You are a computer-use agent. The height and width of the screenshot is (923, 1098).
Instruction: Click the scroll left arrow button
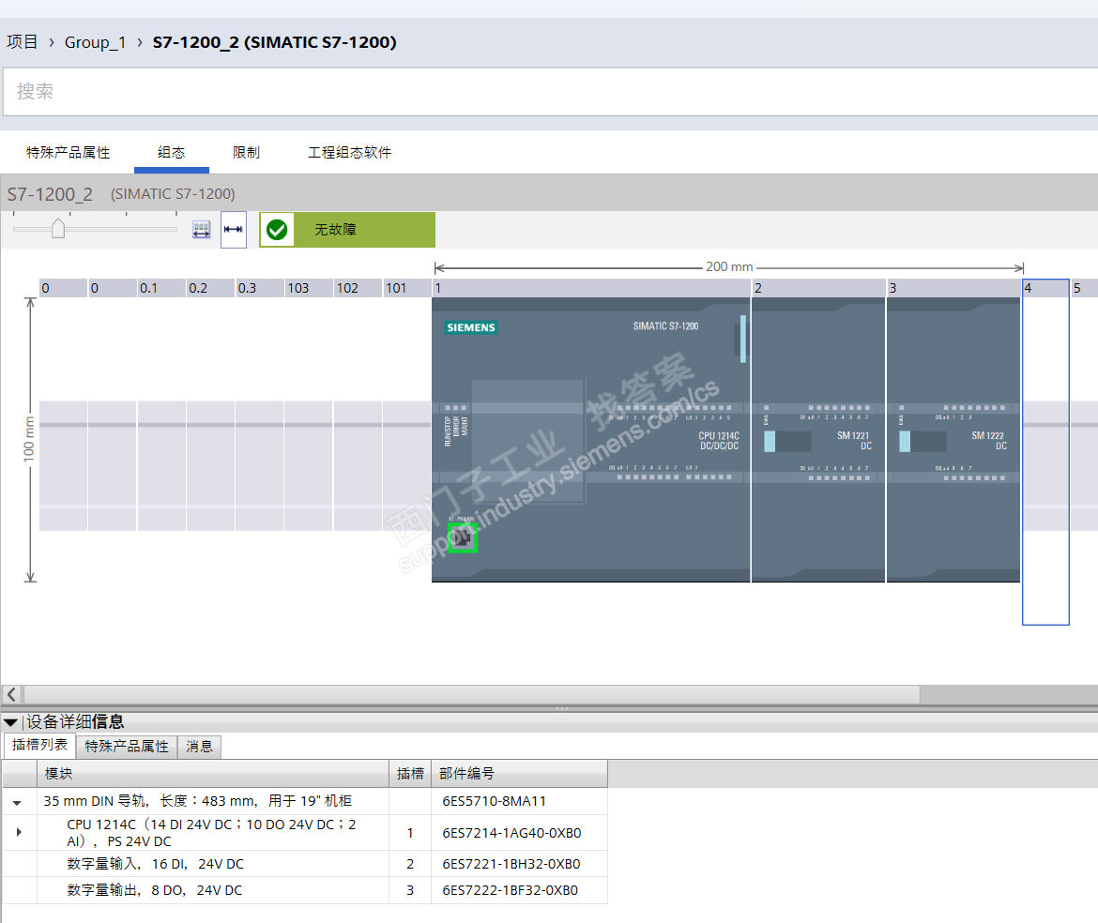[12, 694]
